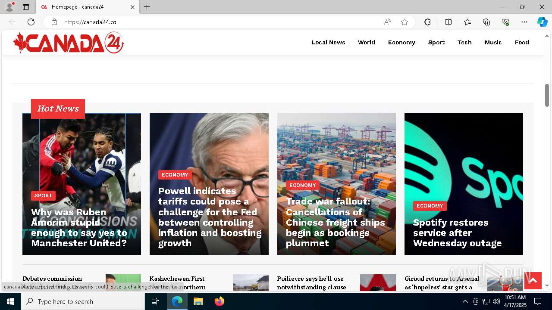Open the tab actions menu icon
This screenshot has width=552, height=310.
point(26,7)
